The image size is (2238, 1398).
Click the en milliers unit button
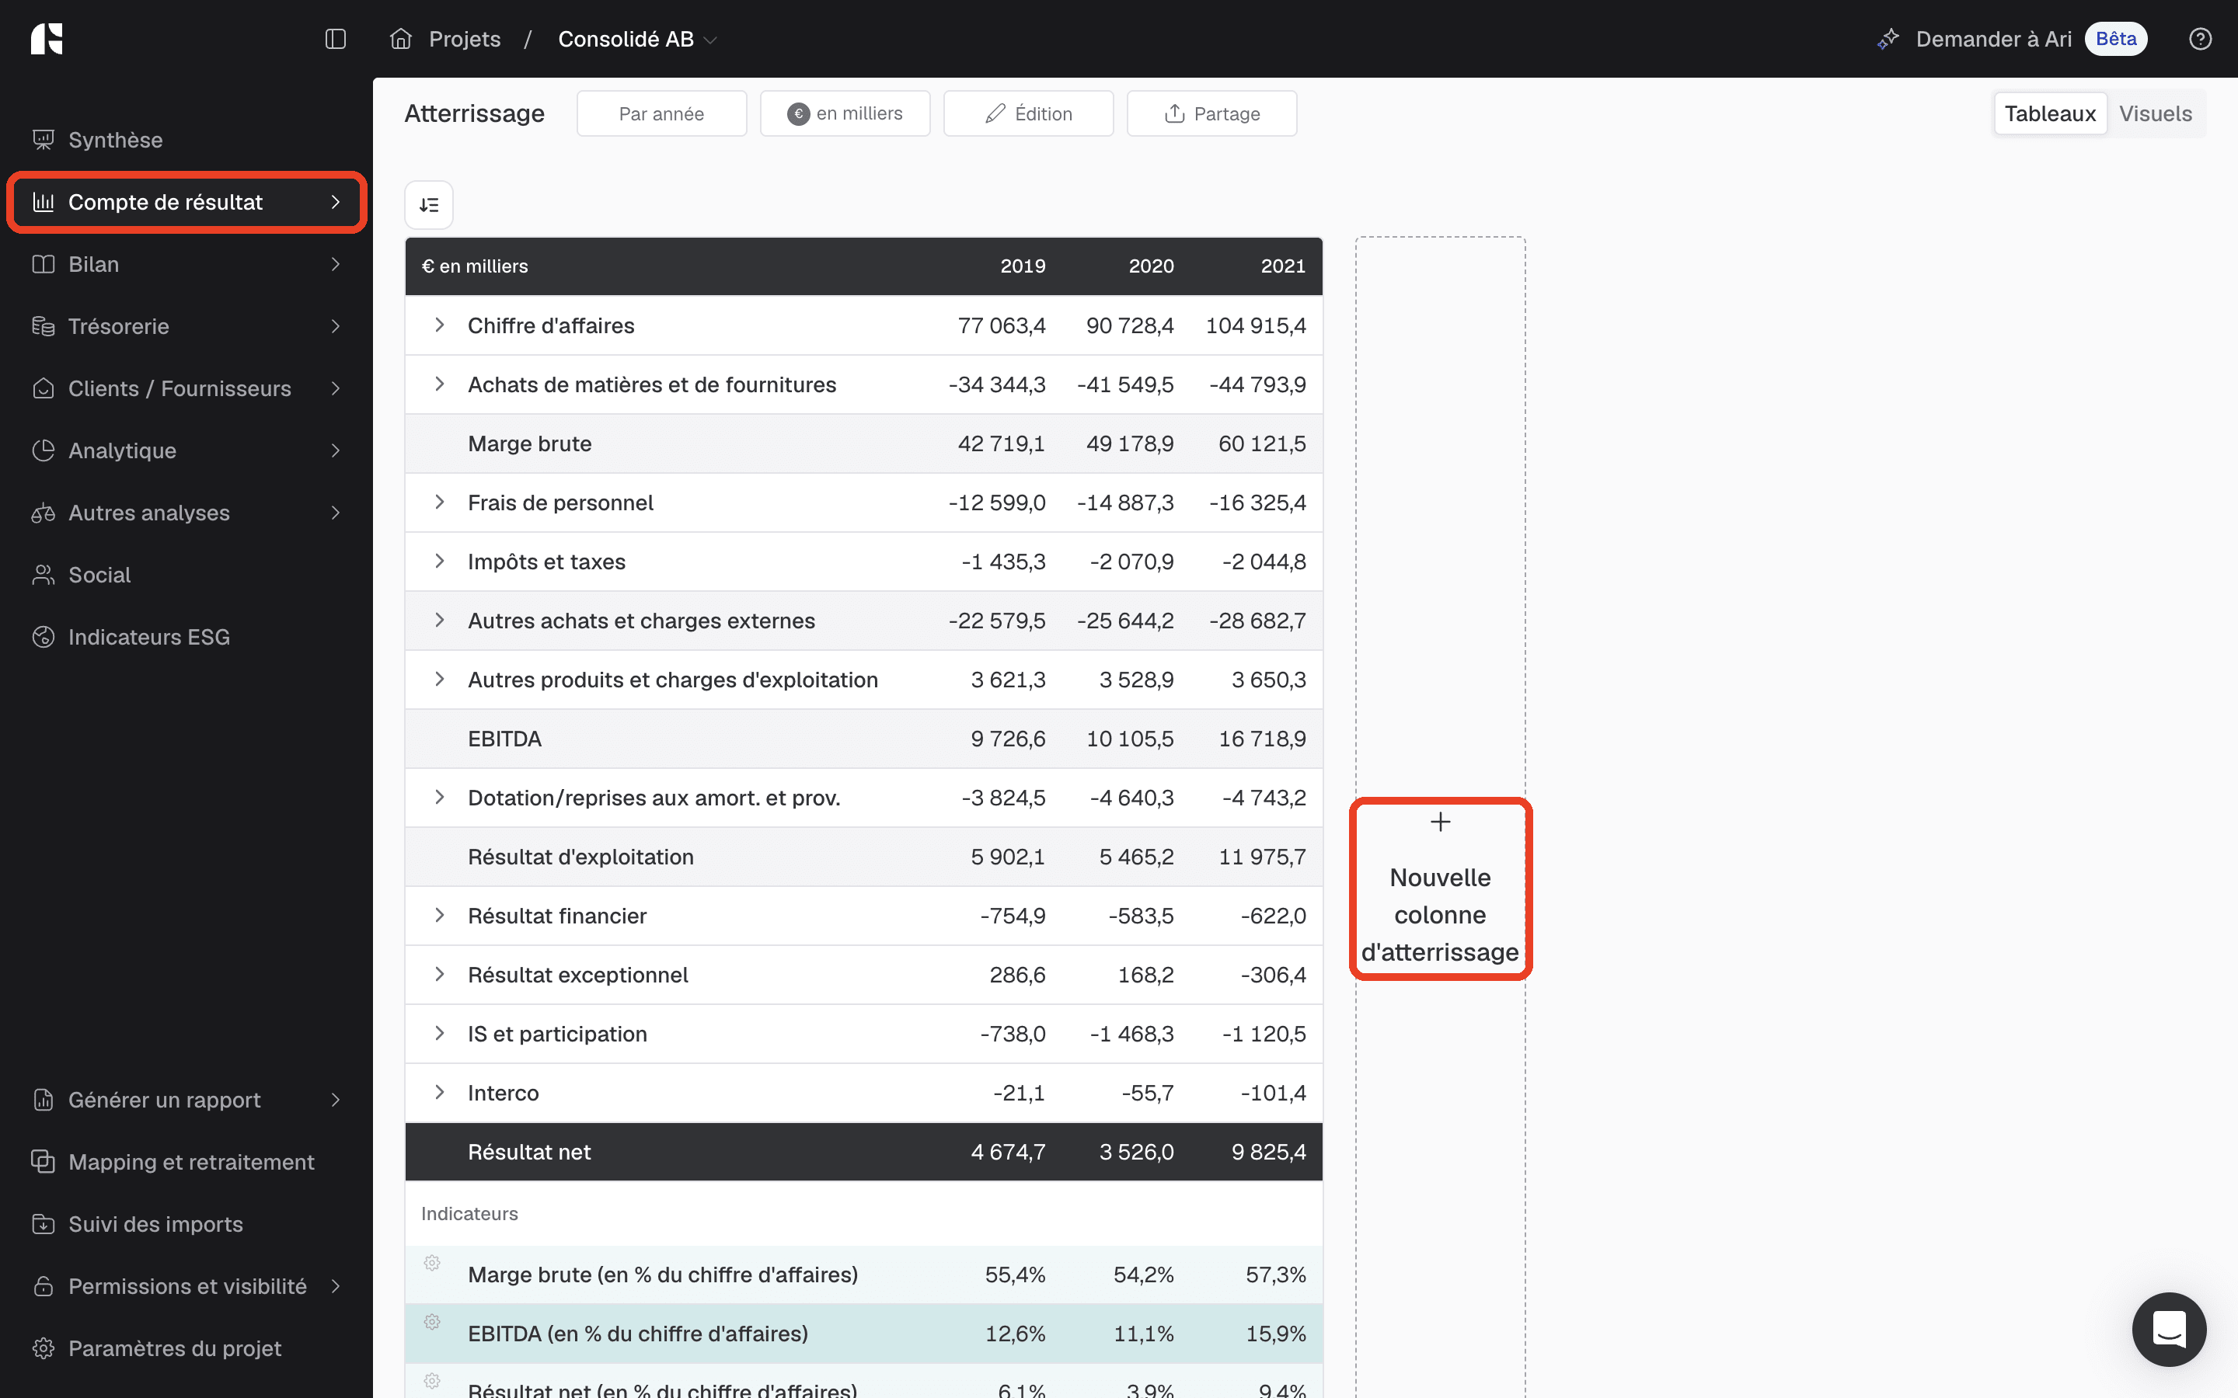(845, 113)
